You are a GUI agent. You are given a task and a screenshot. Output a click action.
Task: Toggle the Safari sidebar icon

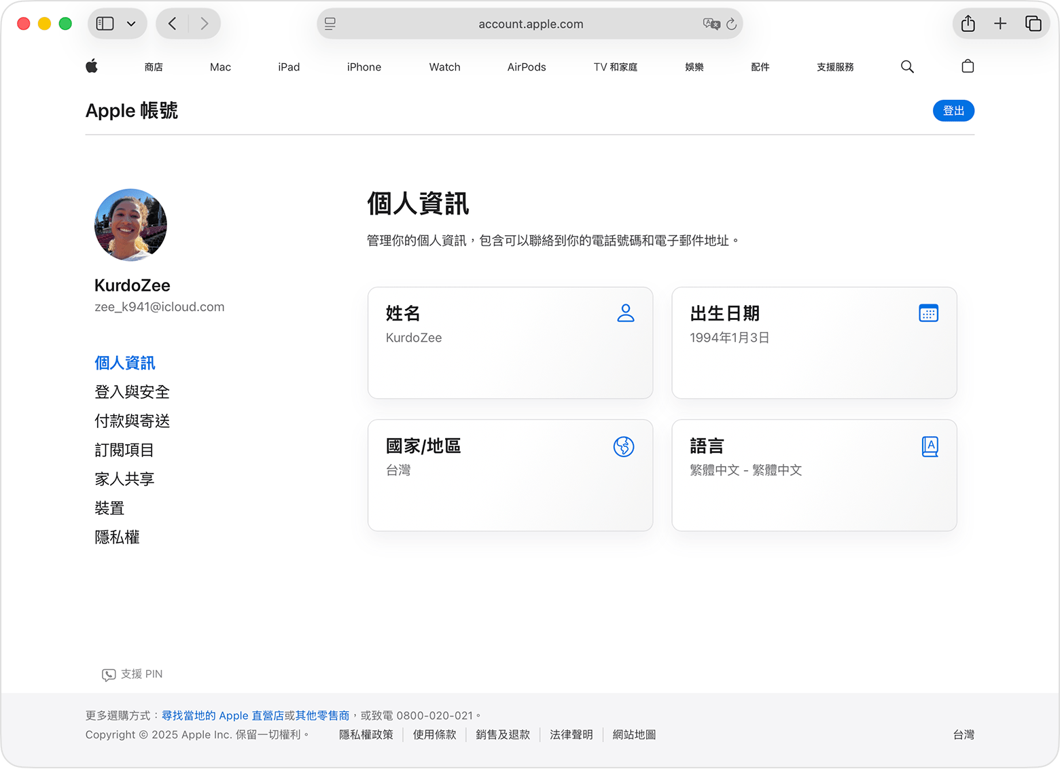104,23
